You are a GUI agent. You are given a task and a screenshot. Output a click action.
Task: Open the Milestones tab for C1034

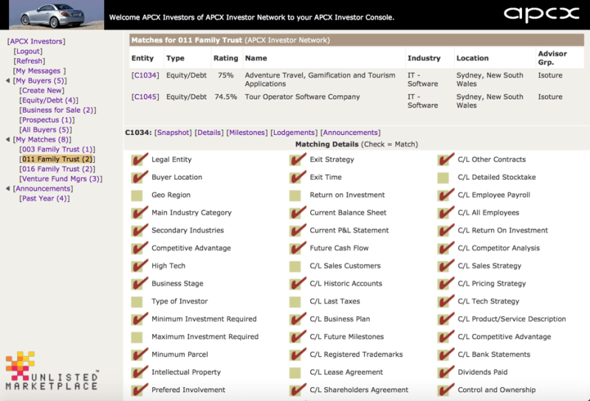[247, 133]
